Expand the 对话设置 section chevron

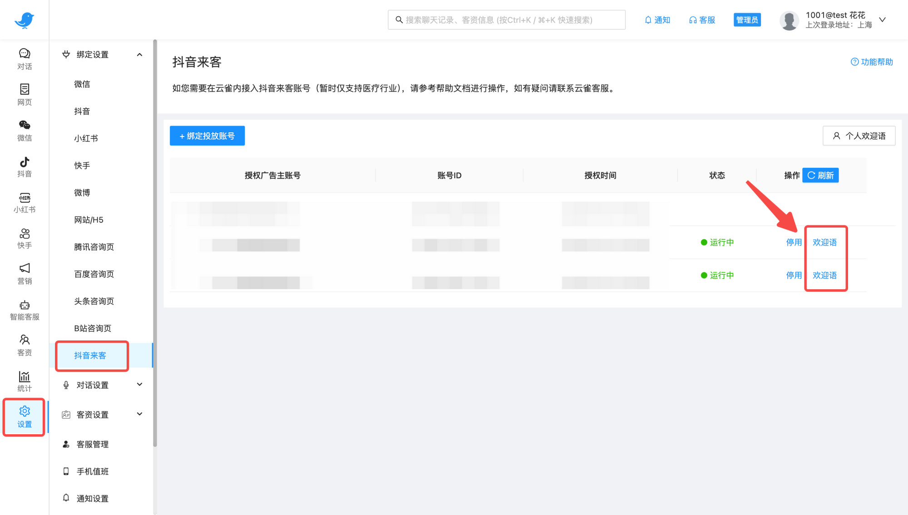point(139,384)
